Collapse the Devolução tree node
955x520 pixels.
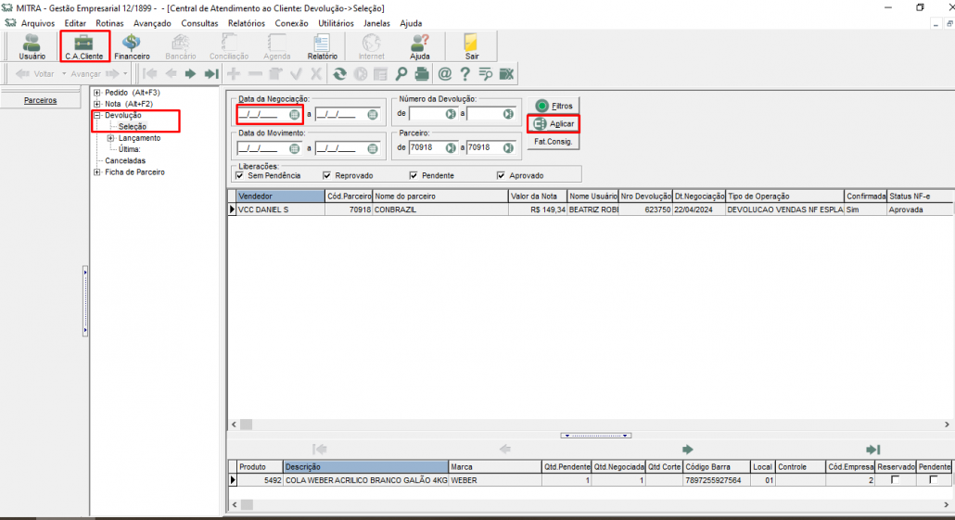click(x=97, y=115)
